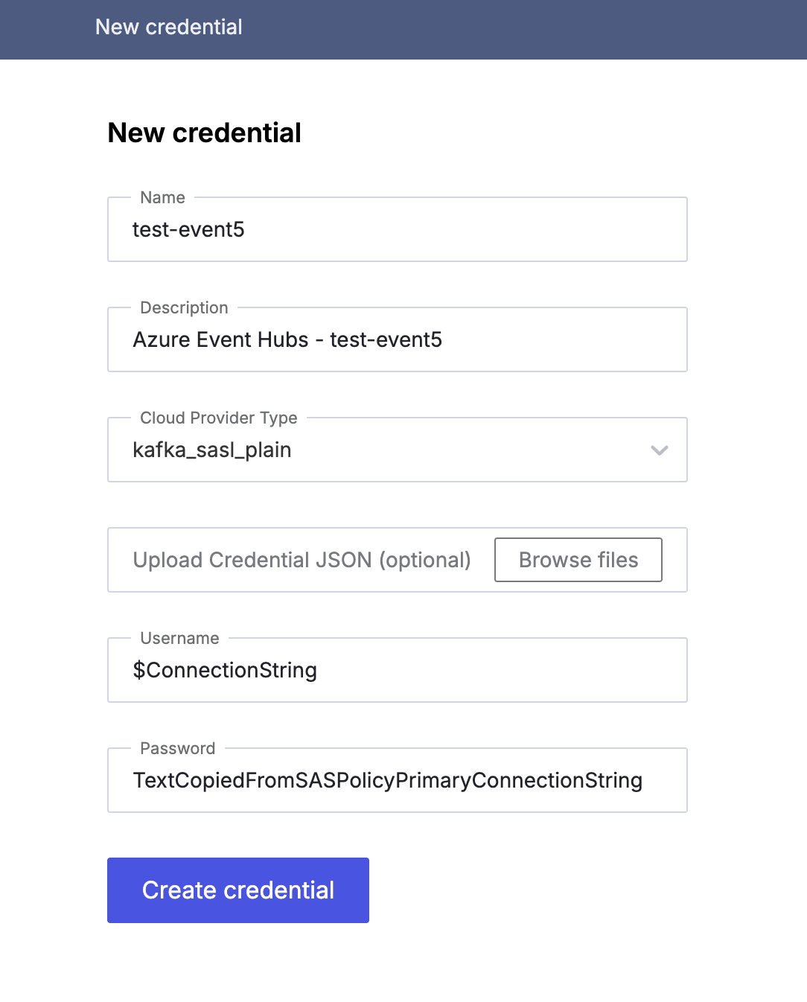Image resolution: width=807 pixels, height=1002 pixels.
Task: Click the Password label above the input
Action: click(x=177, y=748)
